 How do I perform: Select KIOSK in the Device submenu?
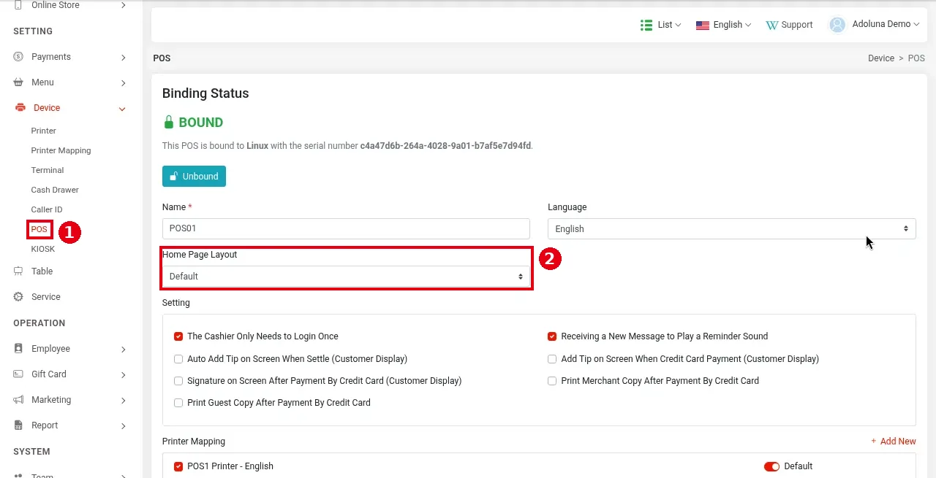pyautogui.click(x=42, y=249)
